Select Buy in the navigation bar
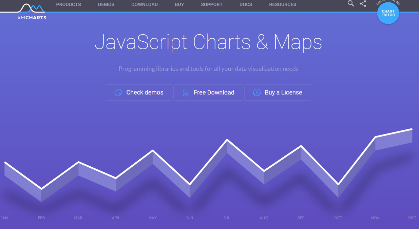 click(179, 5)
